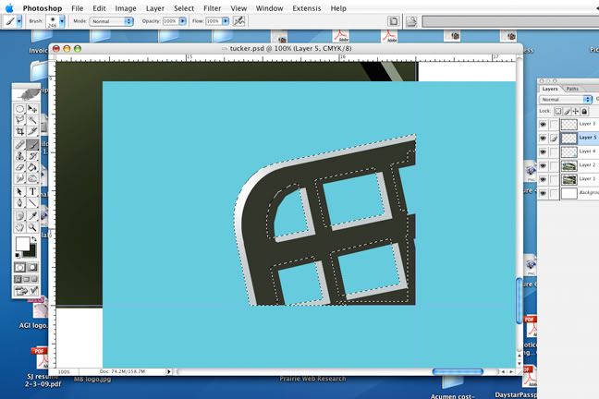Switch to Standard editing mode
The width and height of the screenshot is (599, 399).
click(19, 267)
